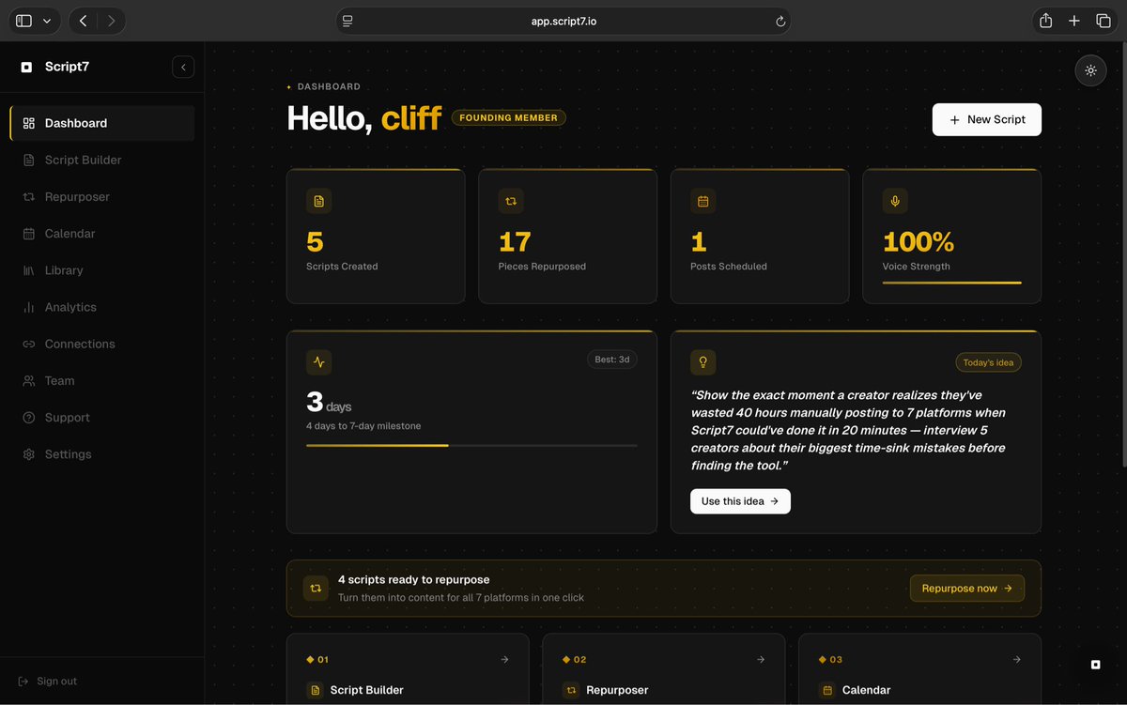Viewport: 1127px width, 705px height.
Task: Click the Today's idea tag
Action: click(989, 362)
